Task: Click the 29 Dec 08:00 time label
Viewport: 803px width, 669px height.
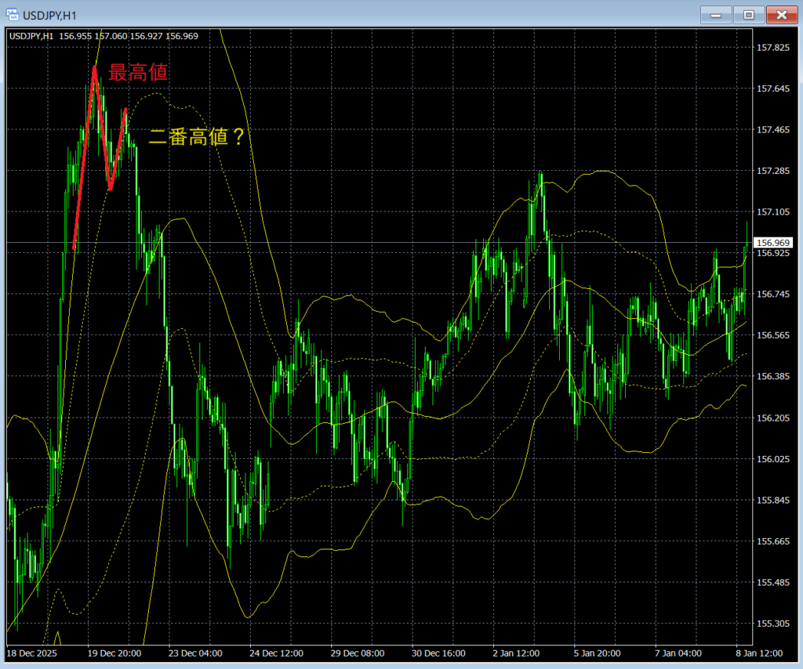Action: [357, 653]
